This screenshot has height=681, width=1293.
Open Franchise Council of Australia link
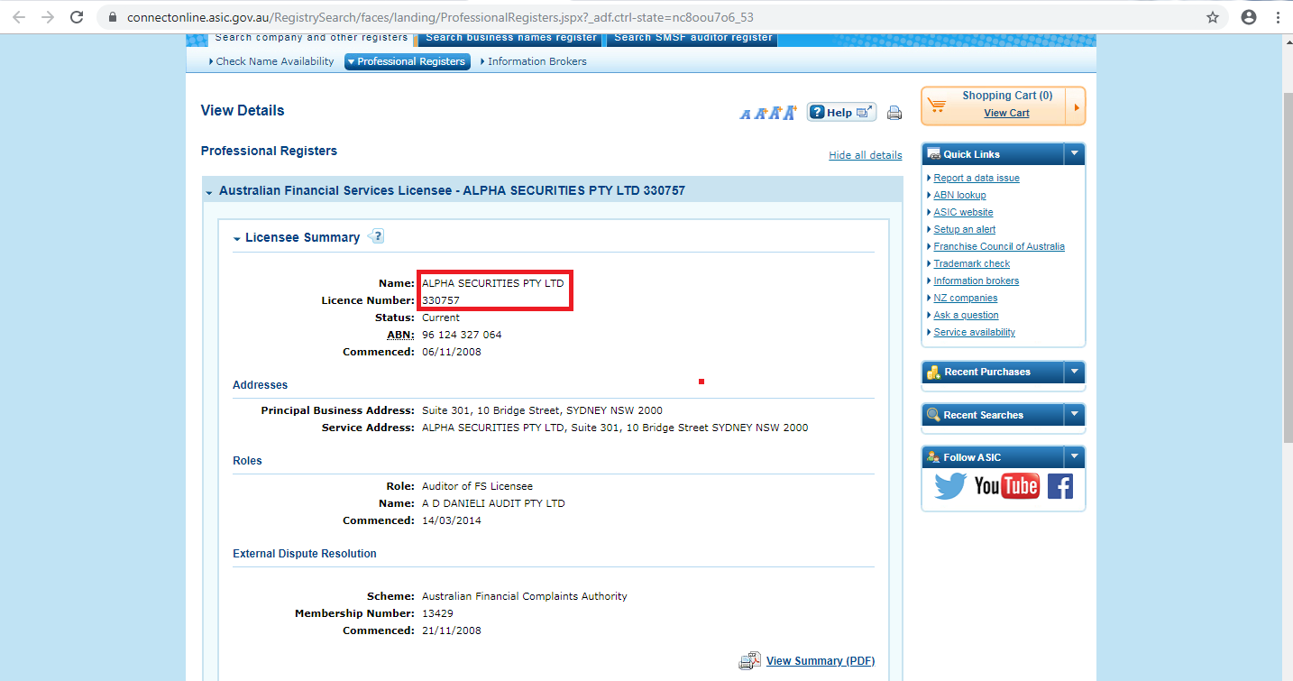(x=999, y=246)
